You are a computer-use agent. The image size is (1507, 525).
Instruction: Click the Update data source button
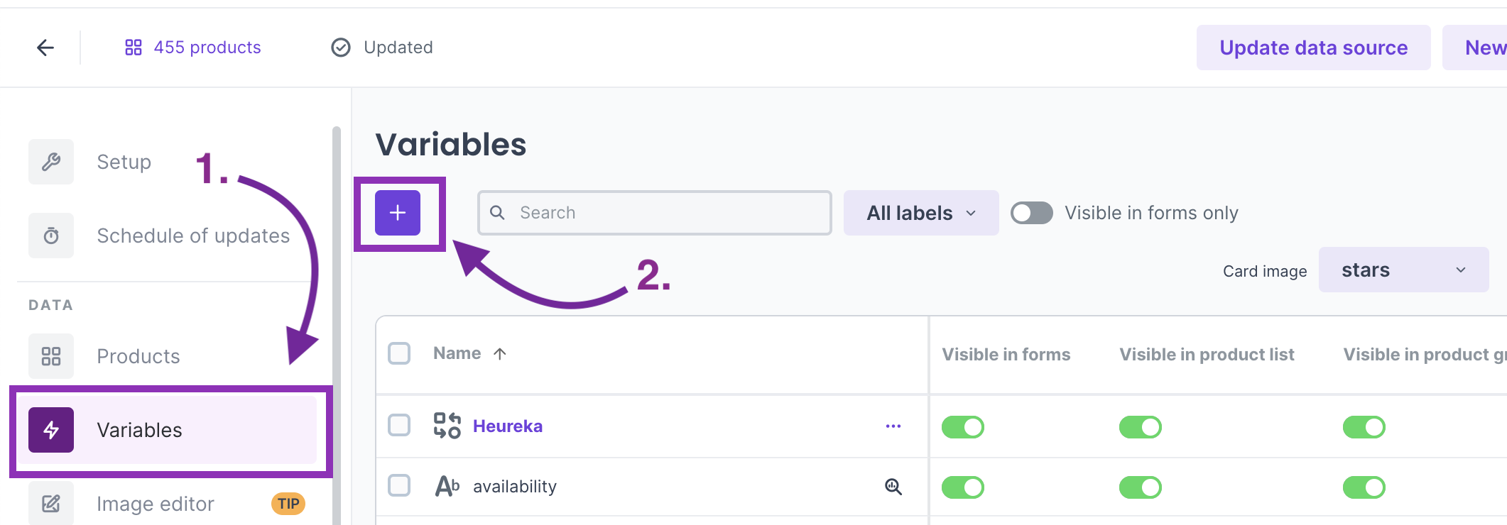pos(1313,48)
